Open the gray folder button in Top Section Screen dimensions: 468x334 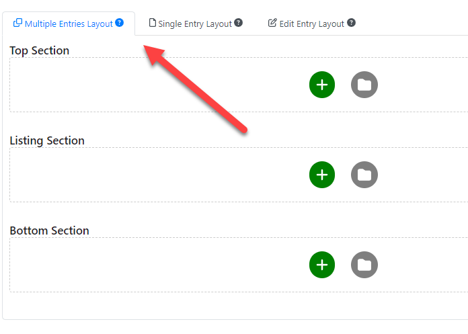click(364, 85)
